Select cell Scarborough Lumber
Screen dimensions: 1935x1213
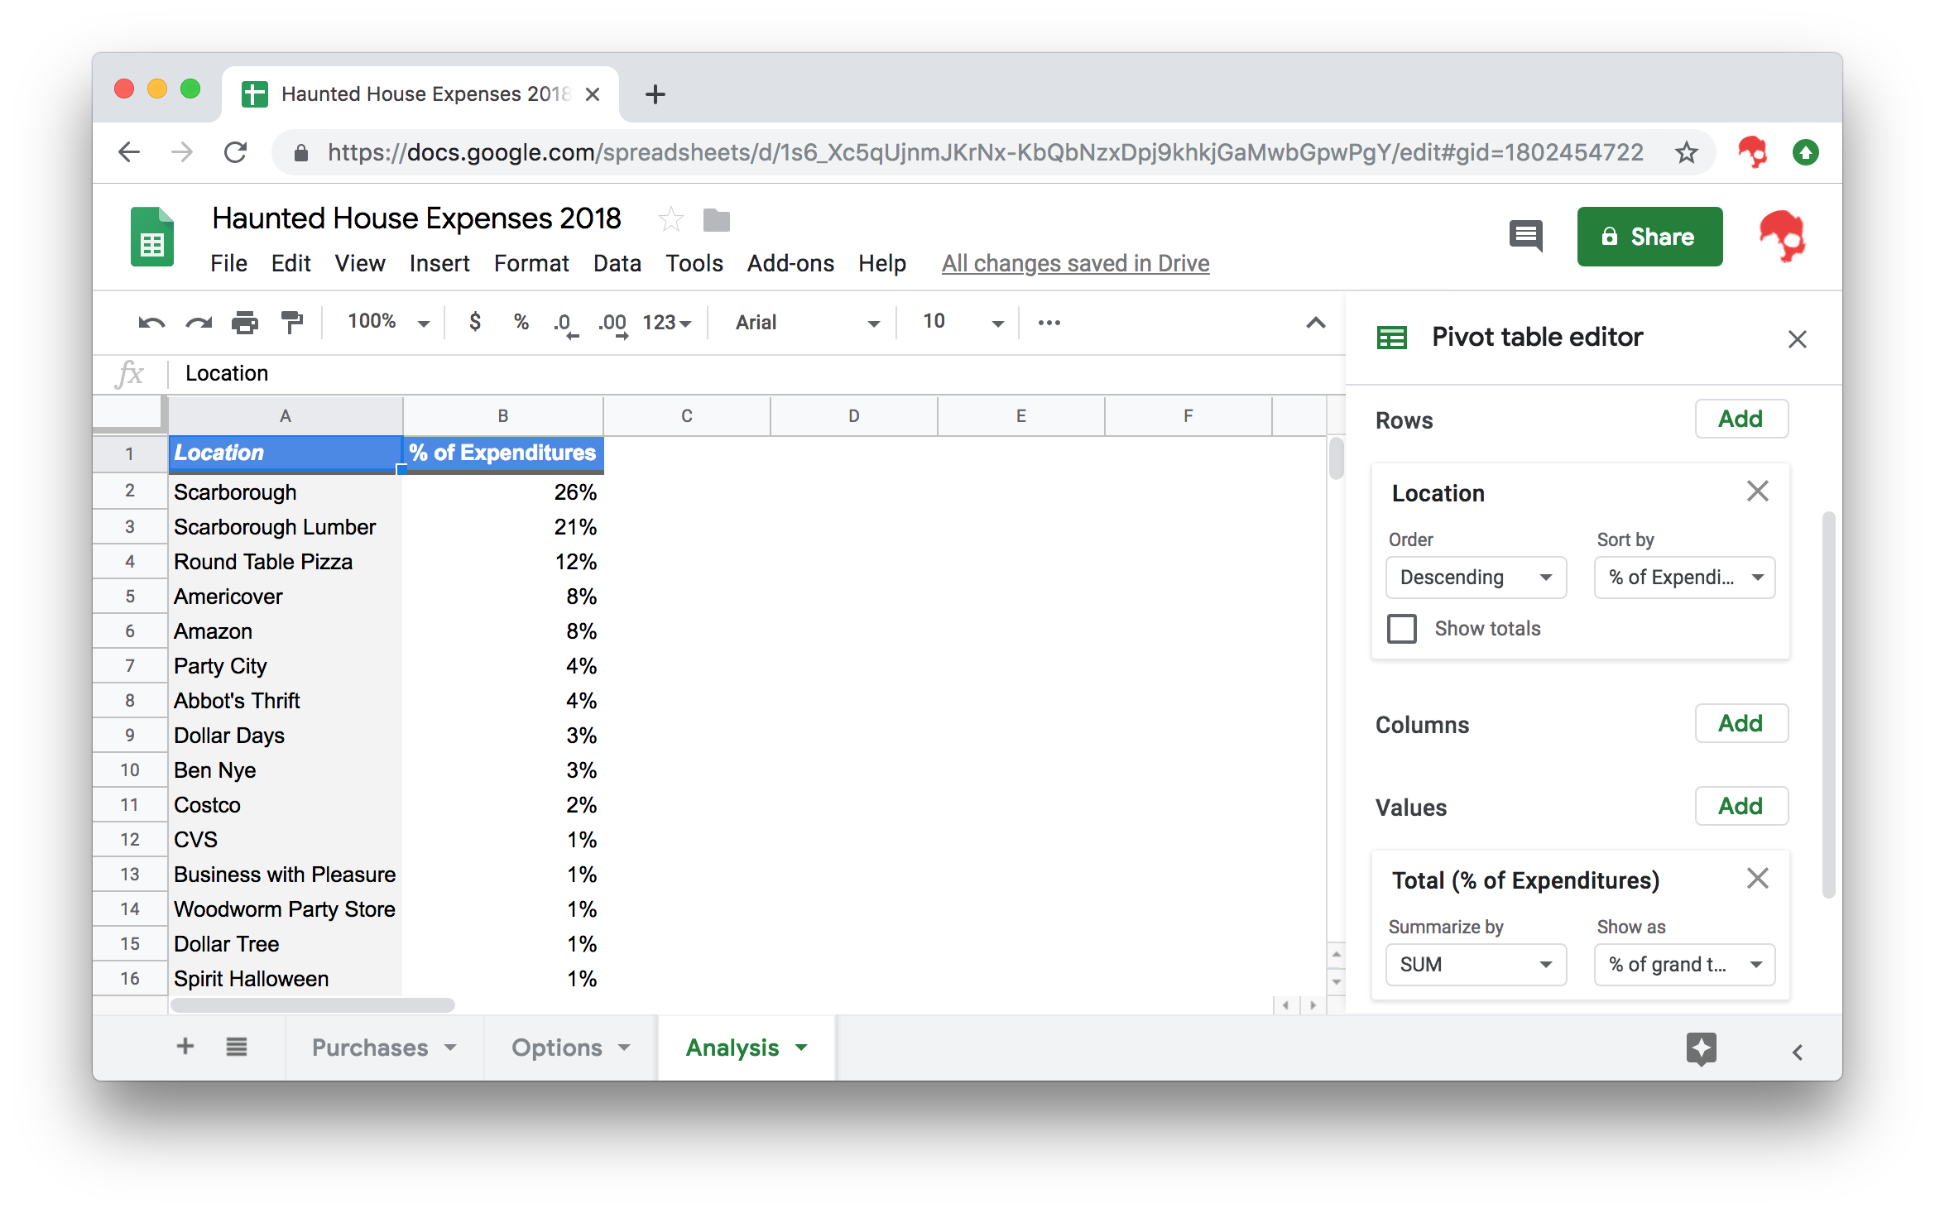point(286,527)
